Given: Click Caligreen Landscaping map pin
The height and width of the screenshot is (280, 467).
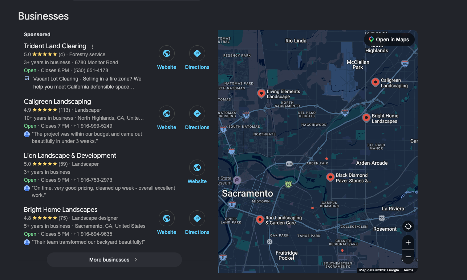Looking at the screenshot, I should click(375, 82).
